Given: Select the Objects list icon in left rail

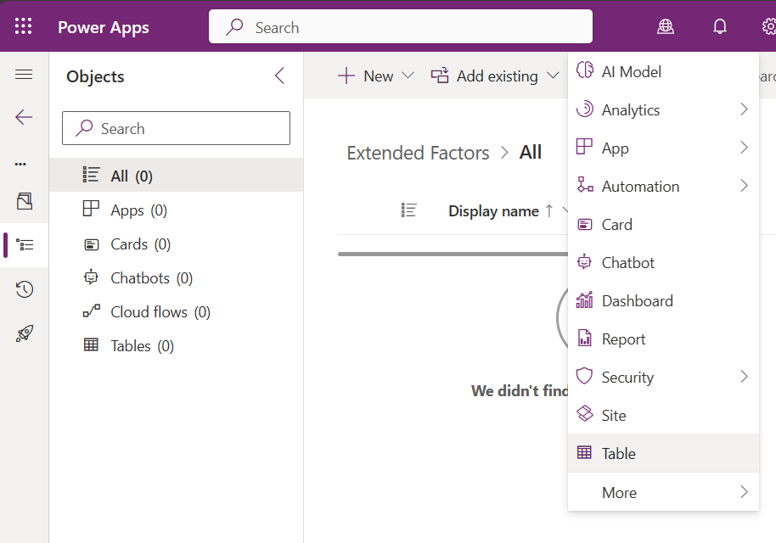Looking at the screenshot, I should pyautogui.click(x=25, y=245).
